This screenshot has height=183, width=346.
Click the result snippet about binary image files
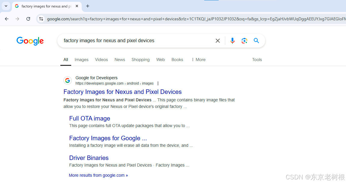tap(149, 103)
